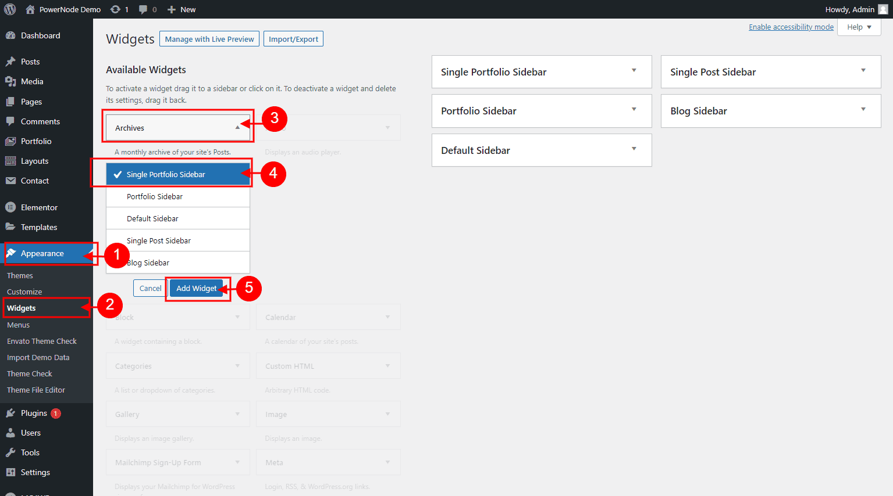Choose Single Post Sidebar in the list
The width and height of the screenshot is (893, 496).
(x=159, y=240)
